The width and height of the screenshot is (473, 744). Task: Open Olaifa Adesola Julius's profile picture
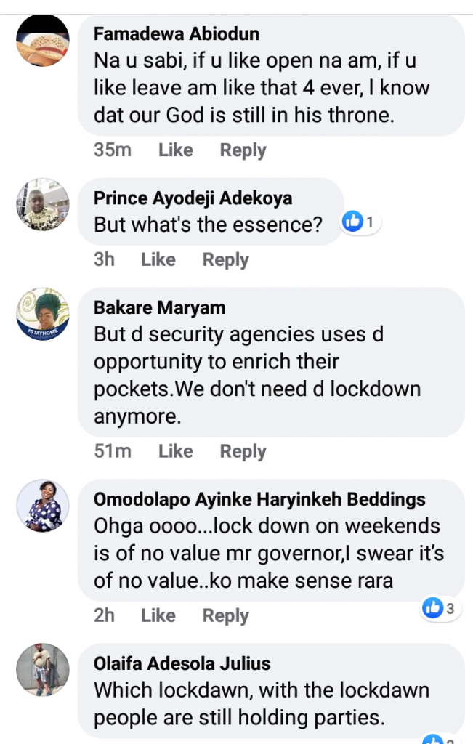pyautogui.click(x=42, y=669)
